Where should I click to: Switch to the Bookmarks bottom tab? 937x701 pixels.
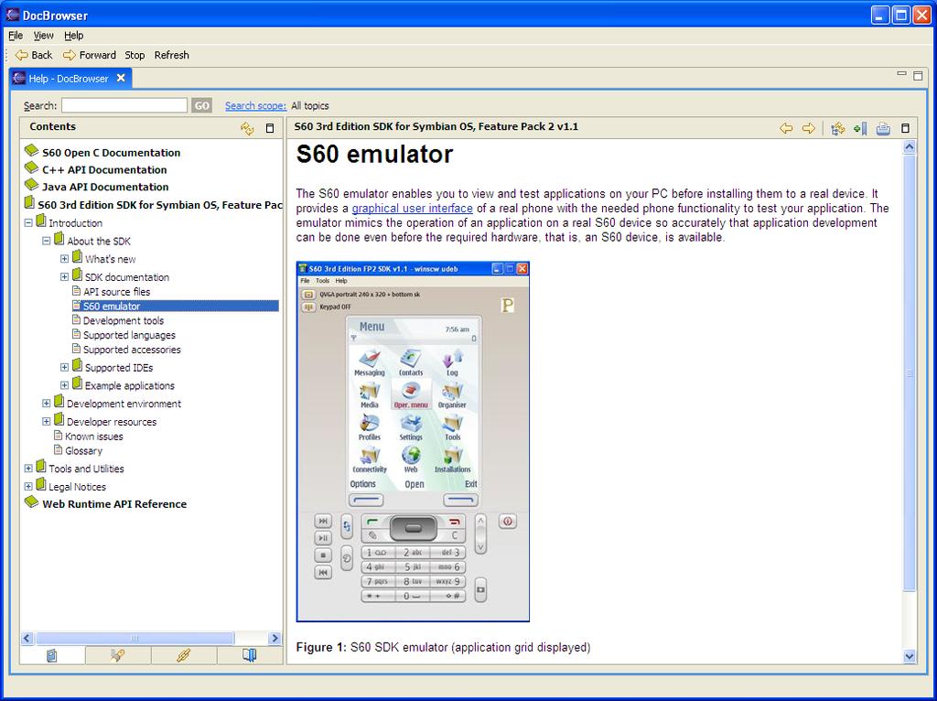click(249, 655)
